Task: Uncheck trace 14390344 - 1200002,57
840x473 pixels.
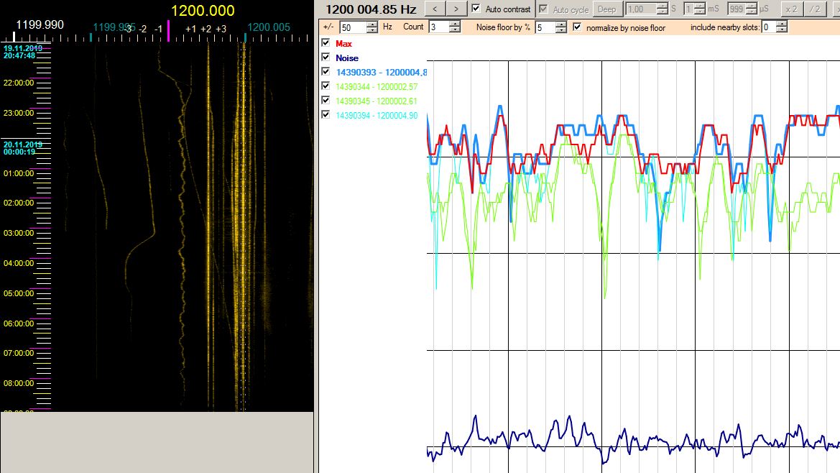Action: [x=326, y=86]
